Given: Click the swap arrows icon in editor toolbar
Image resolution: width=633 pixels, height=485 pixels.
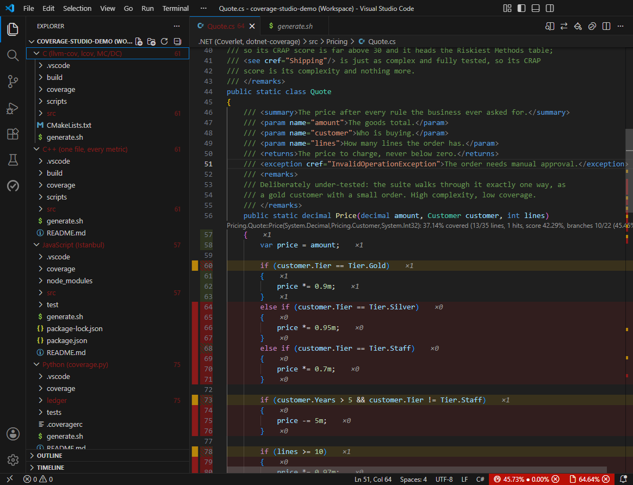Looking at the screenshot, I should point(564,26).
